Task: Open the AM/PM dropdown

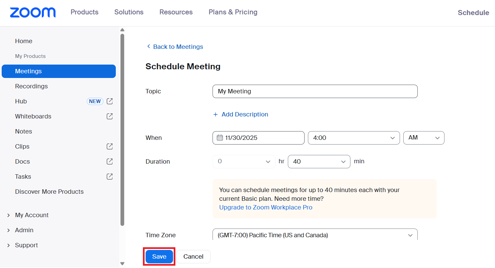Action: point(424,138)
